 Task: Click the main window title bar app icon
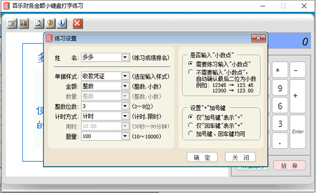tap(6, 6)
